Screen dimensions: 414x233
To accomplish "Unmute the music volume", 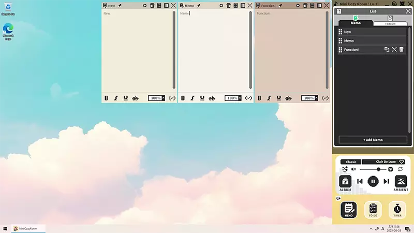I will tap(354, 169).
